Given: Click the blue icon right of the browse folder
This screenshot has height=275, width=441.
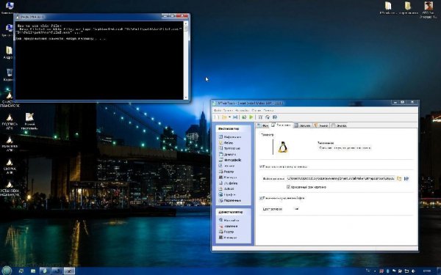Looking at the screenshot, I should pyautogui.click(x=406, y=178).
